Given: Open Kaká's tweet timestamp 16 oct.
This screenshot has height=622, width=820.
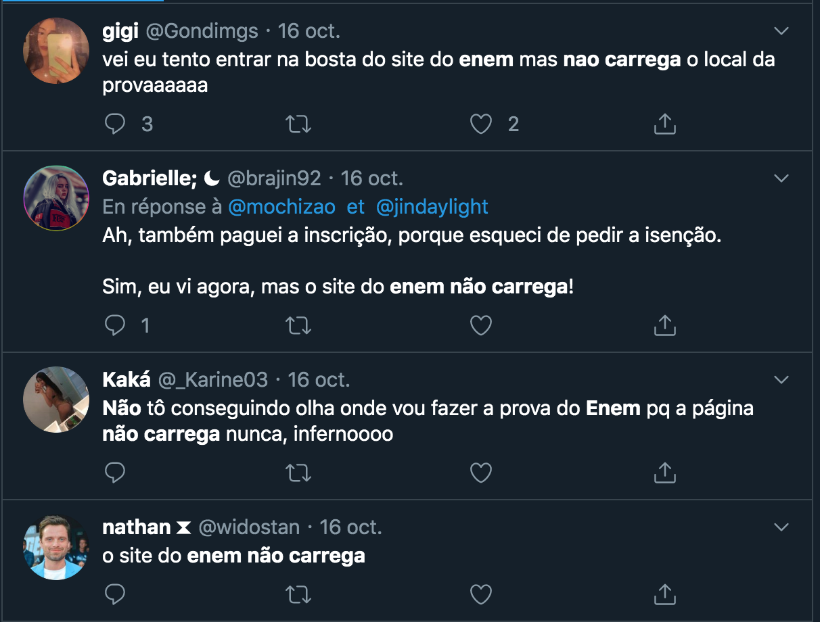Looking at the screenshot, I should 319,380.
